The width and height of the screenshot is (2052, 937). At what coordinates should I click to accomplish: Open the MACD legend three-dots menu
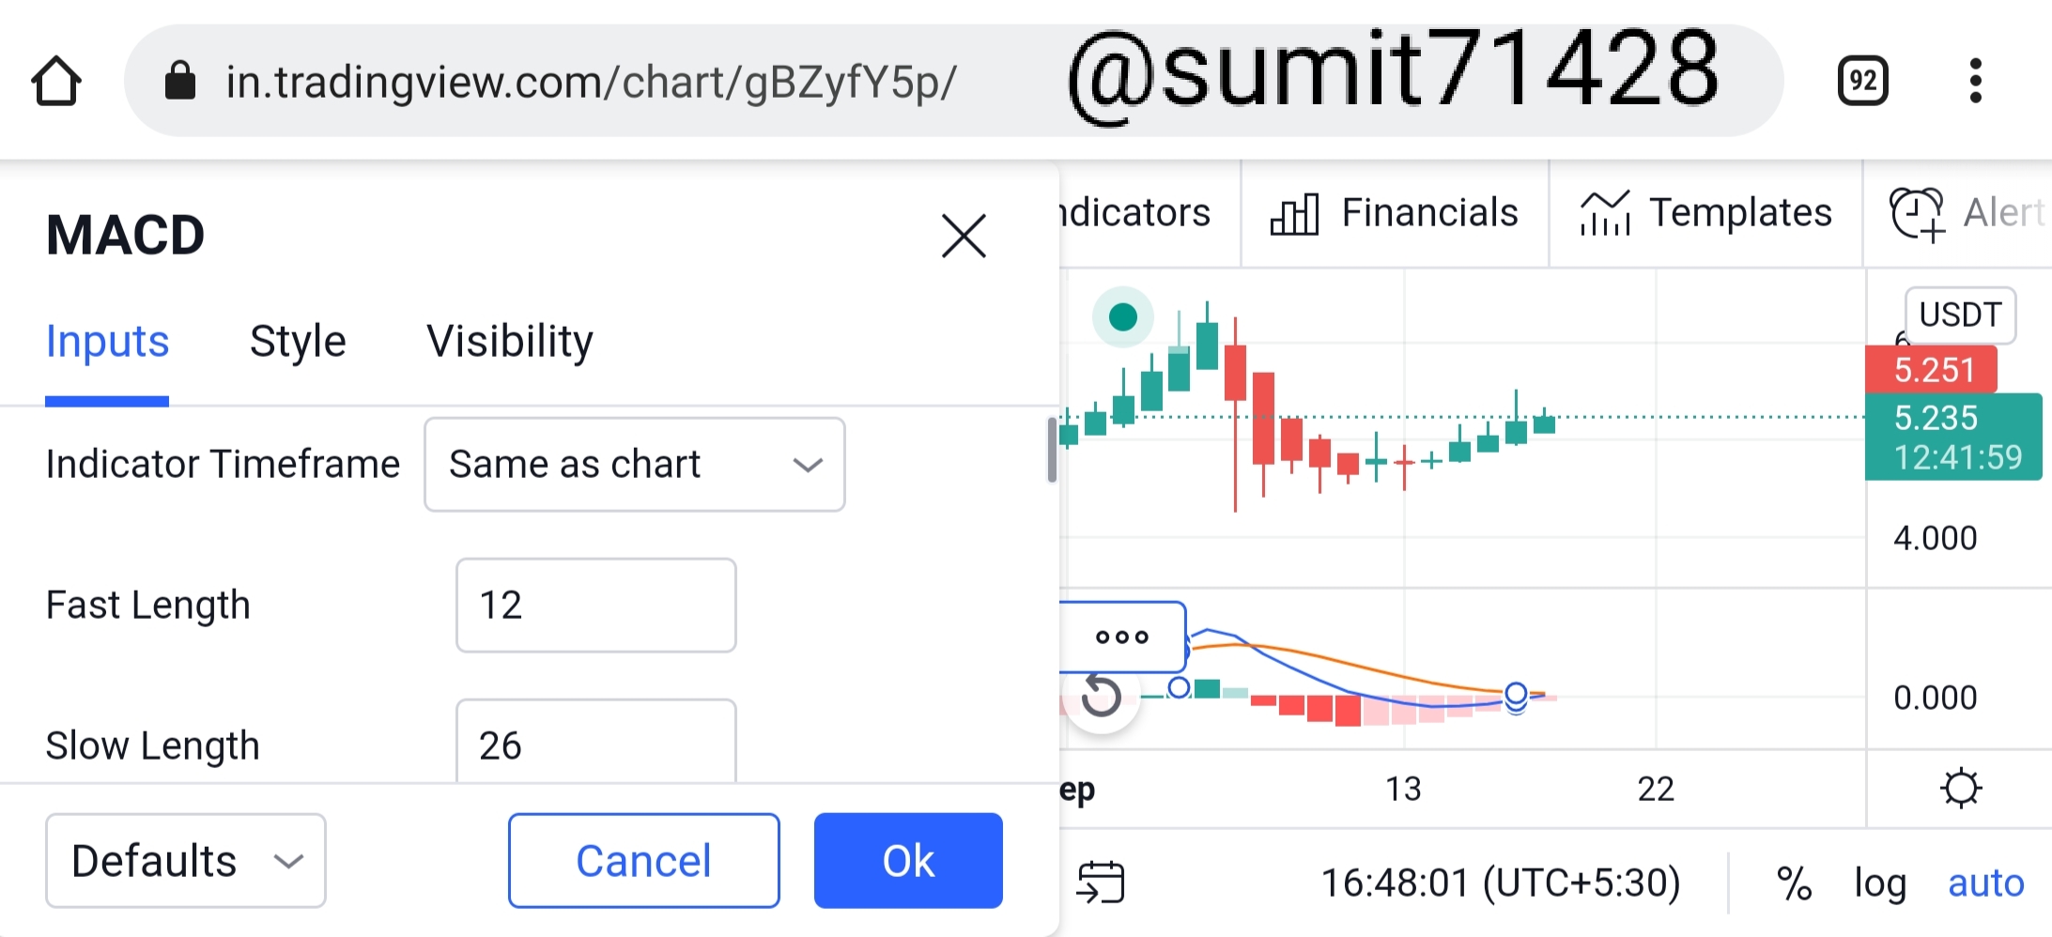(x=1122, y=637)
